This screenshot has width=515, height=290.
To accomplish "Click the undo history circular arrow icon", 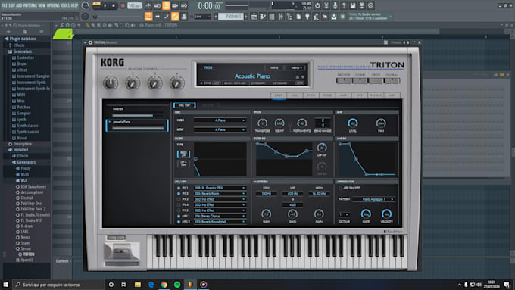I will tap(317, 5).
